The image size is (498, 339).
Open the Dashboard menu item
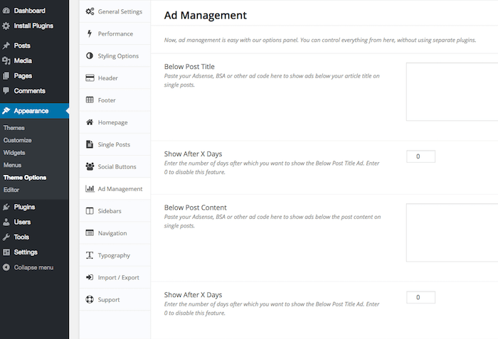(x=34, y=11)
